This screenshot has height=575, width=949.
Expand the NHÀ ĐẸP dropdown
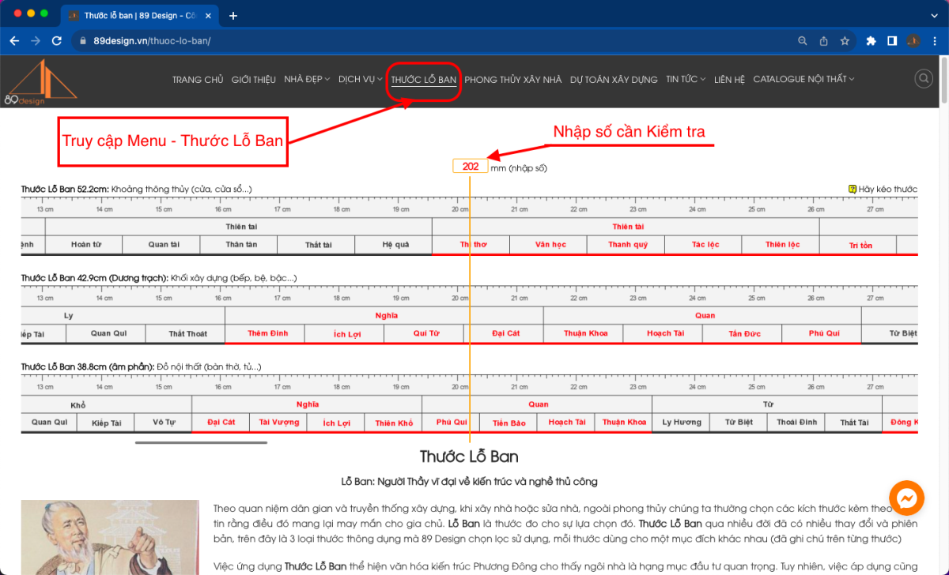pos(307,79)
